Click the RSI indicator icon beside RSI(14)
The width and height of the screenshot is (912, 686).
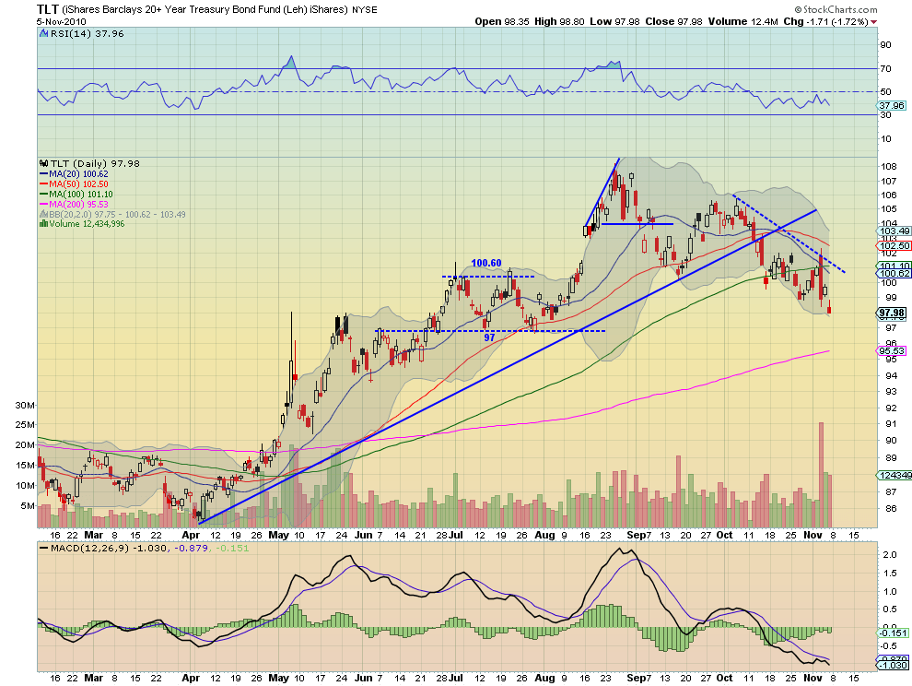coord(43,34)
